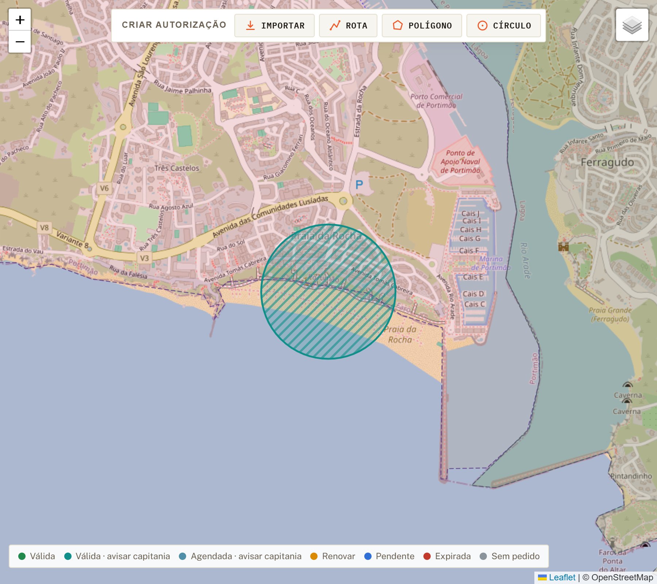This screenshot has width=657, height=584.
Task: Start drawing a Rota
Action: point(348,26)
